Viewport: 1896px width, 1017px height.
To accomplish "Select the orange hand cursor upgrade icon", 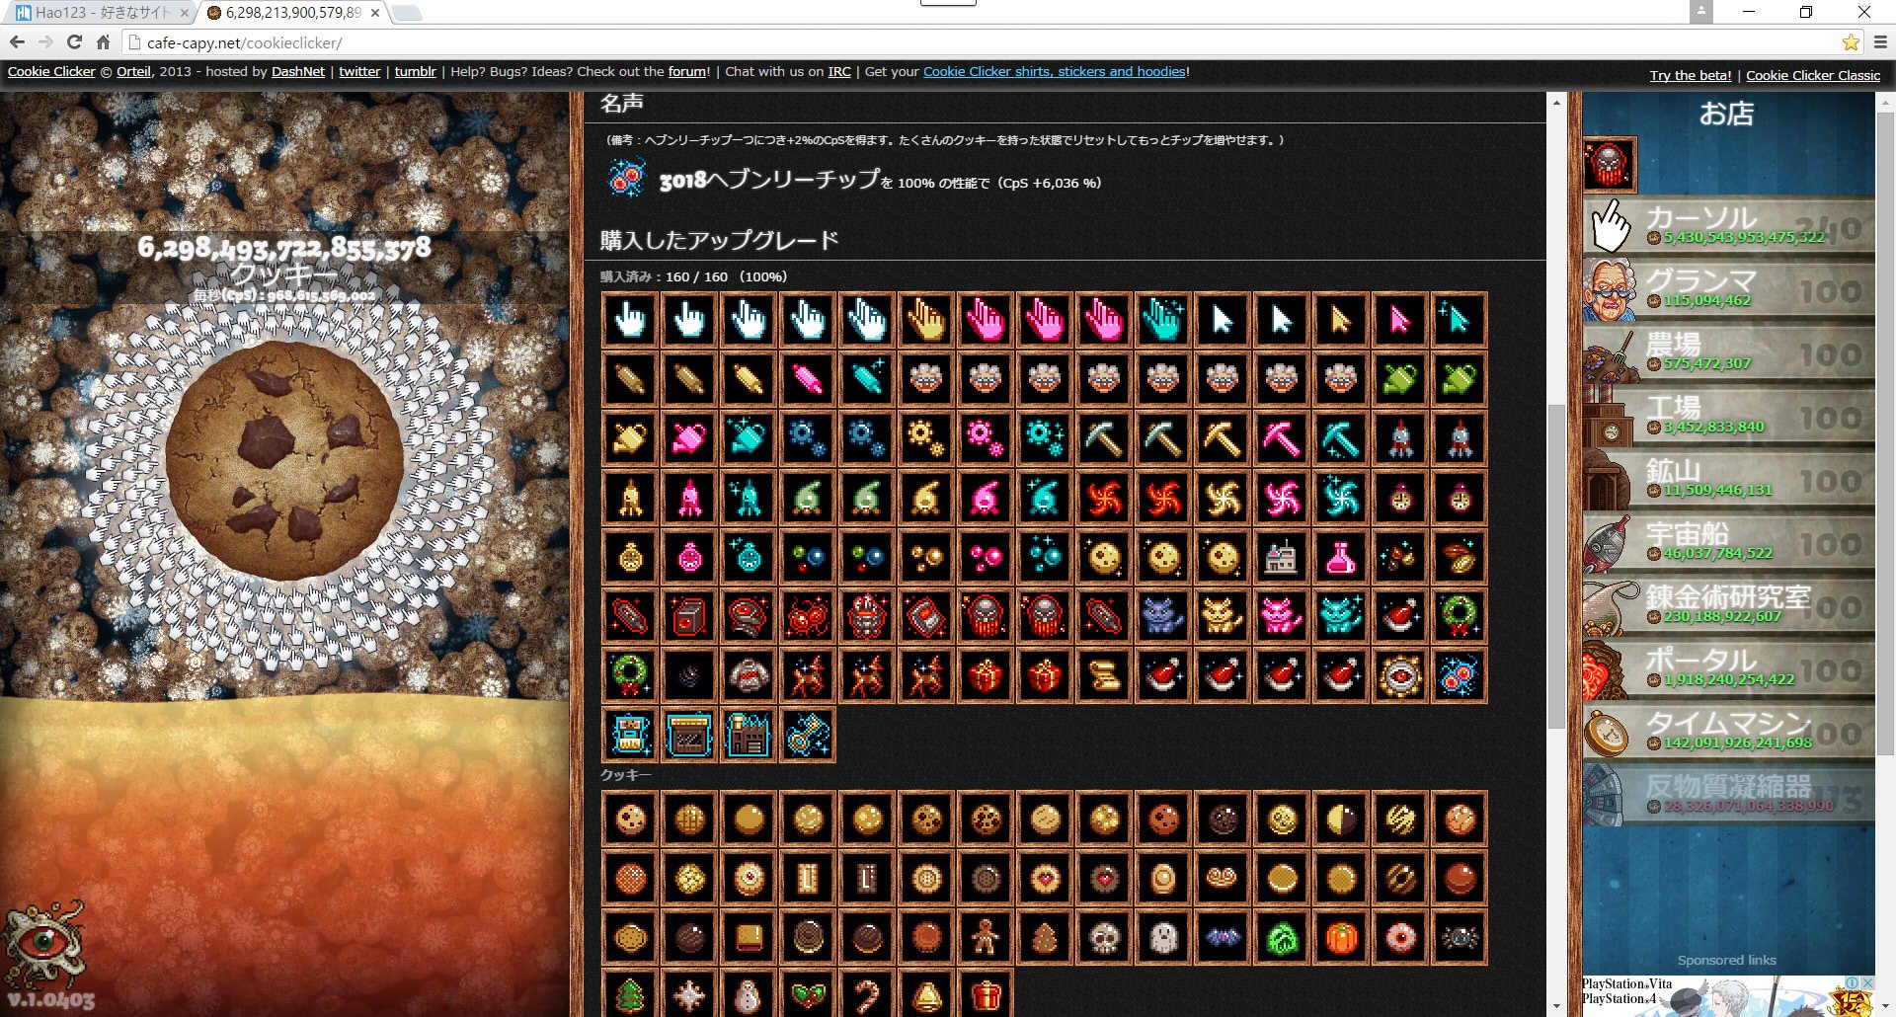I will click(926, 320).
